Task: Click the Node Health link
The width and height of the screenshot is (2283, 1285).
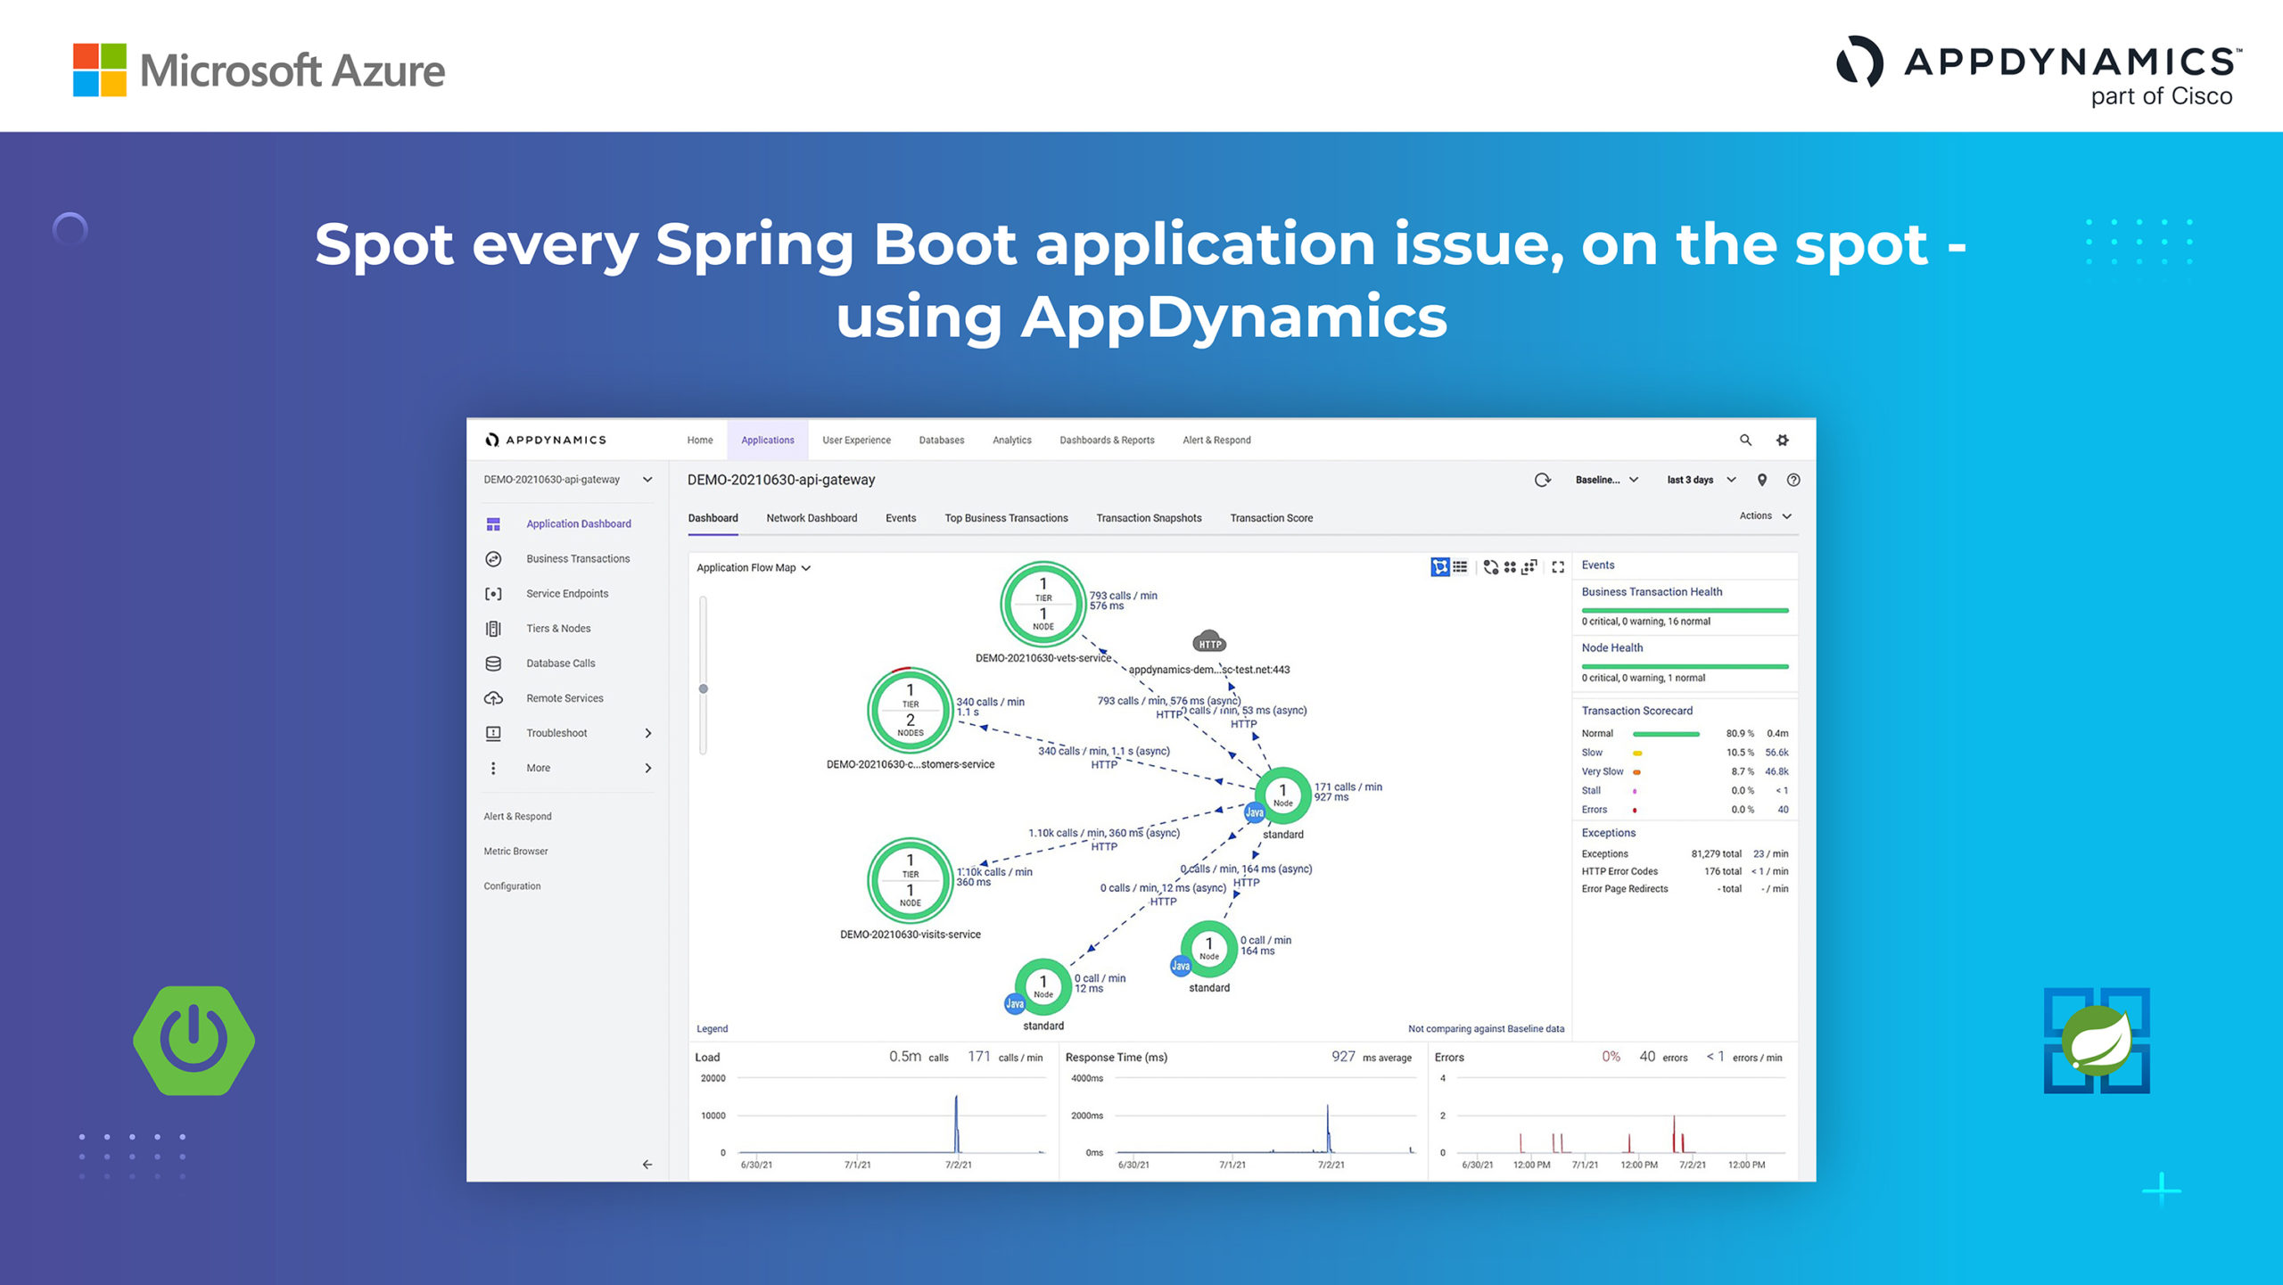Action: [x=1611, y=648]
